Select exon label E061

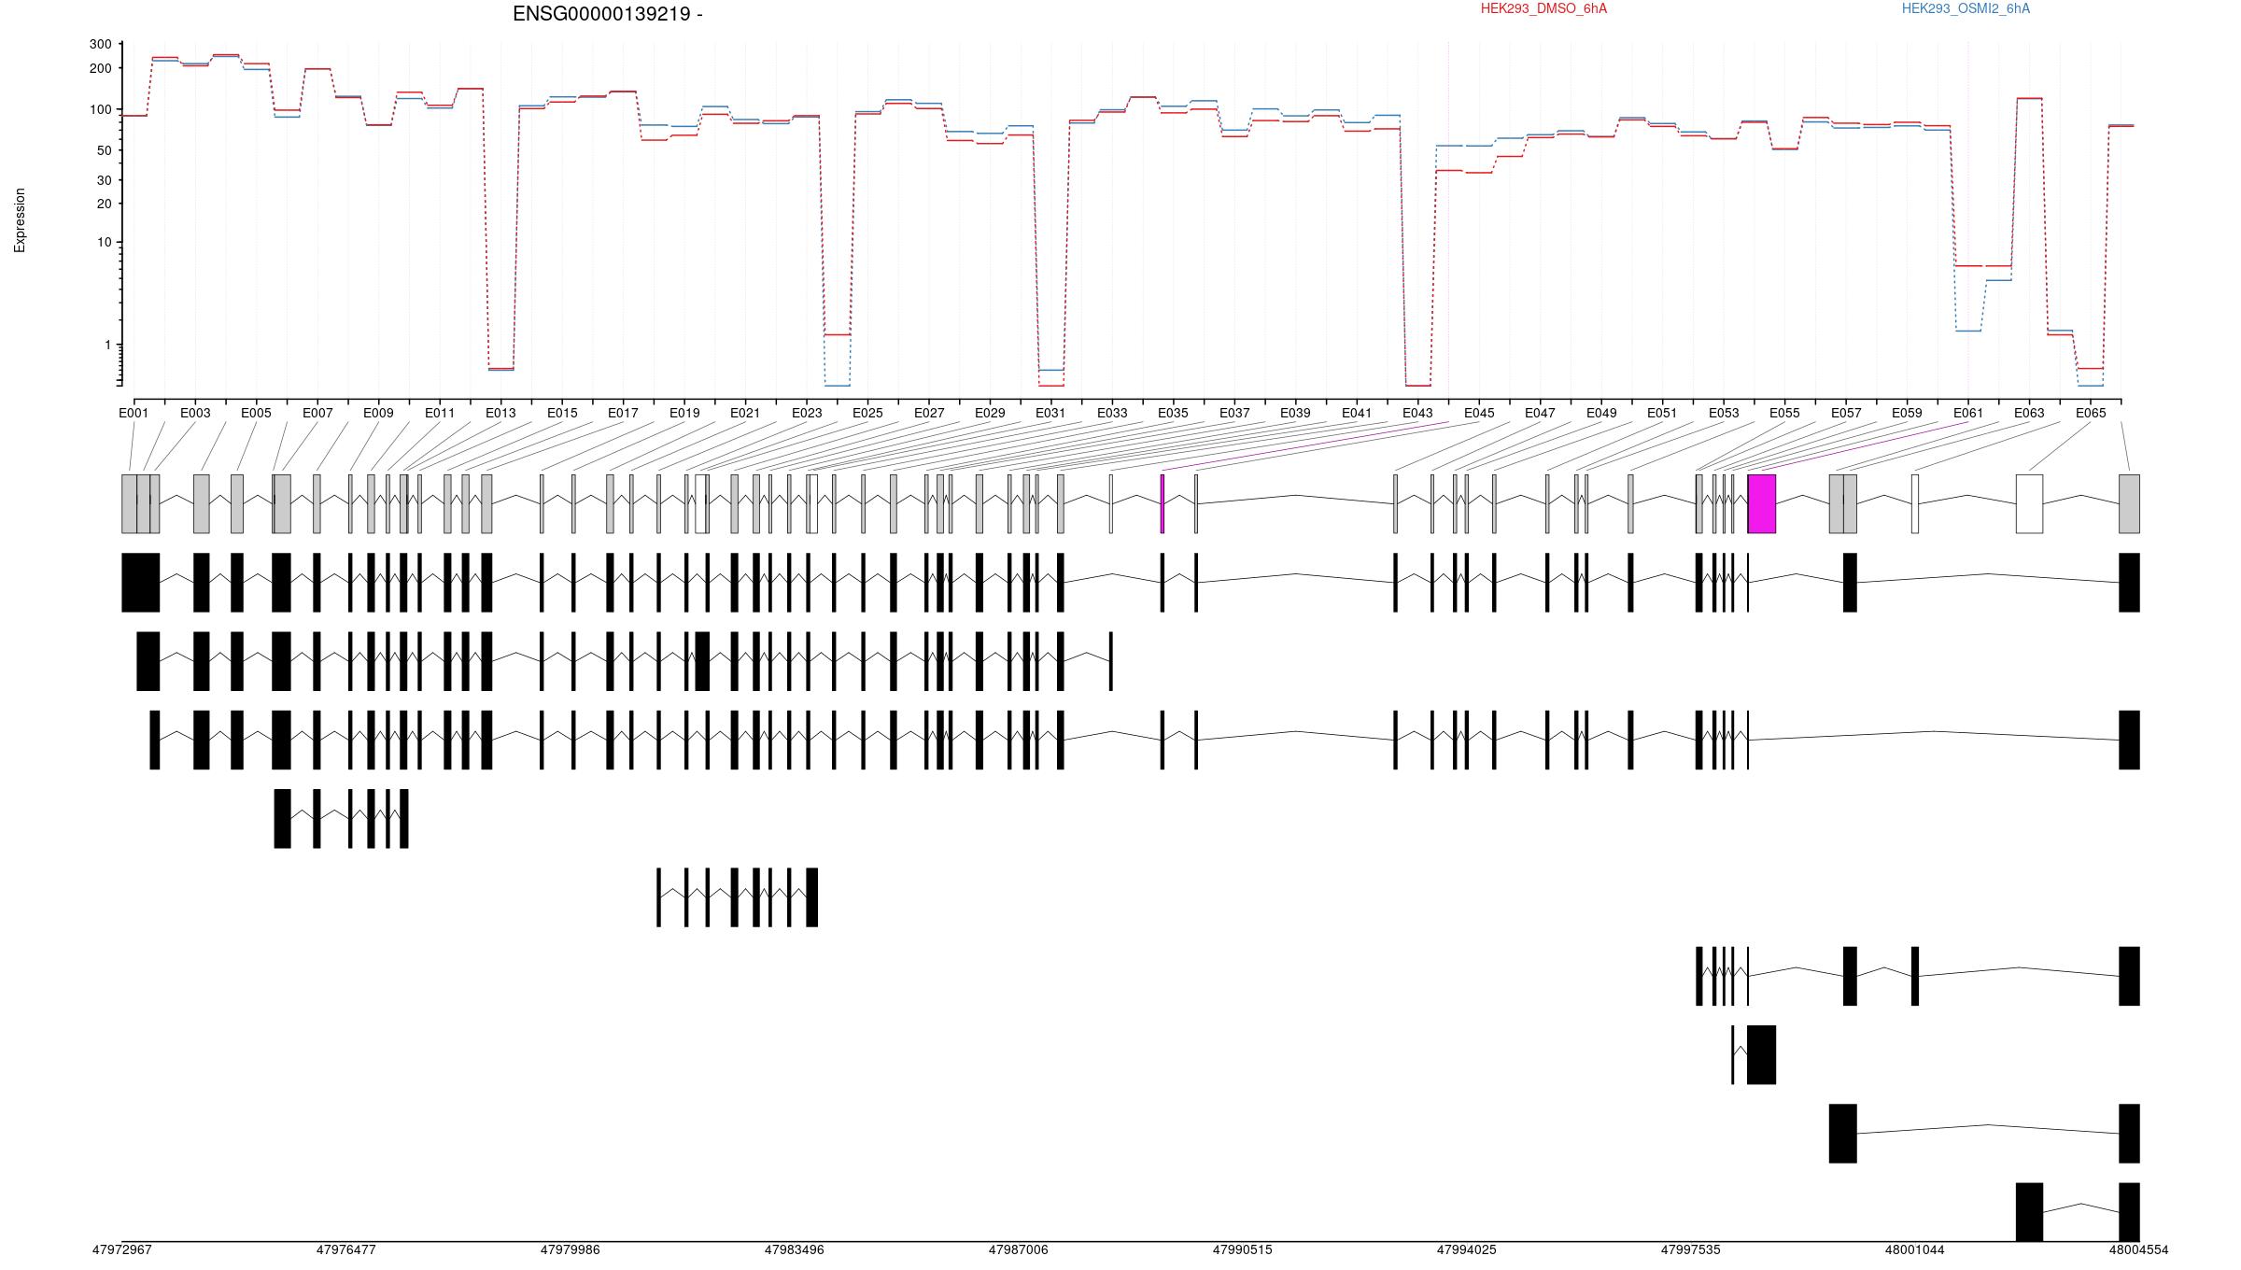(x=1968, y=413)
